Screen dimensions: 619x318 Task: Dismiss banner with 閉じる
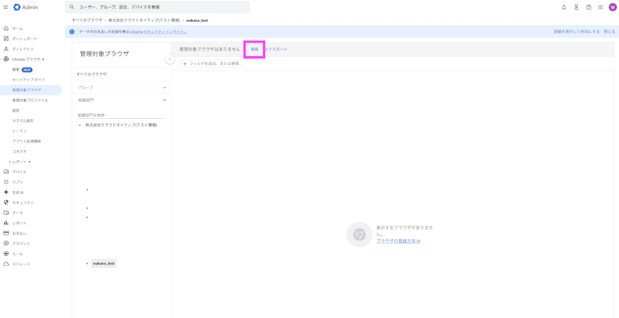[610, 32]
